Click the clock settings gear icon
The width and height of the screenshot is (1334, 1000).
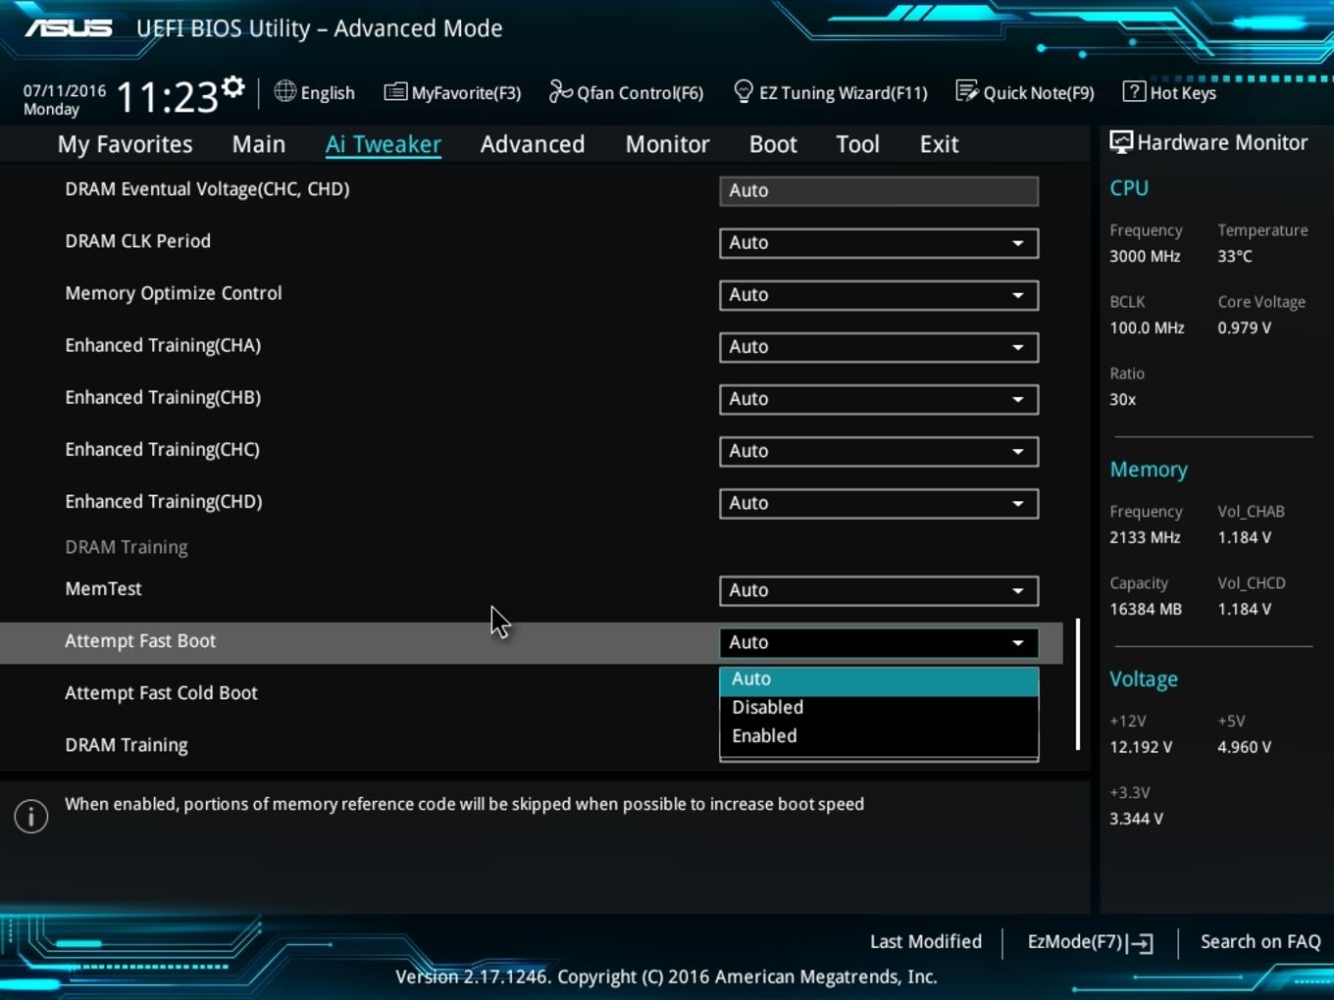click(232, 86)
